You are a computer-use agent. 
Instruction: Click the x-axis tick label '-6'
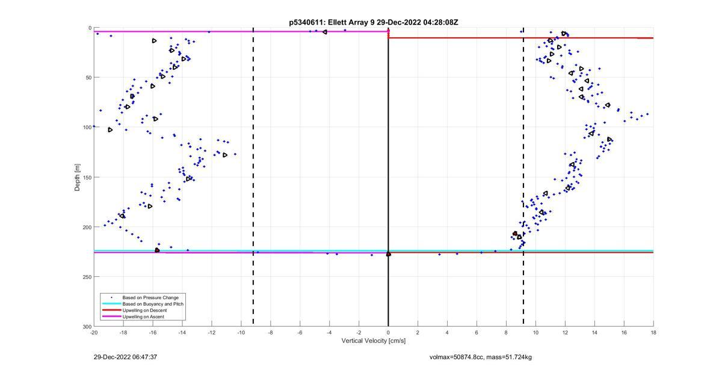pyautogui.click(x=300, y=332)
